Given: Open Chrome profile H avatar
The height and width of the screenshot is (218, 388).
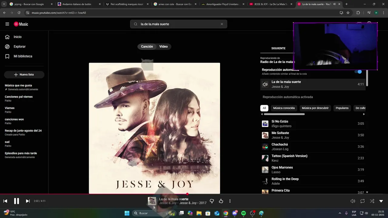Looking at the screenshot, I should coord(376,13).
